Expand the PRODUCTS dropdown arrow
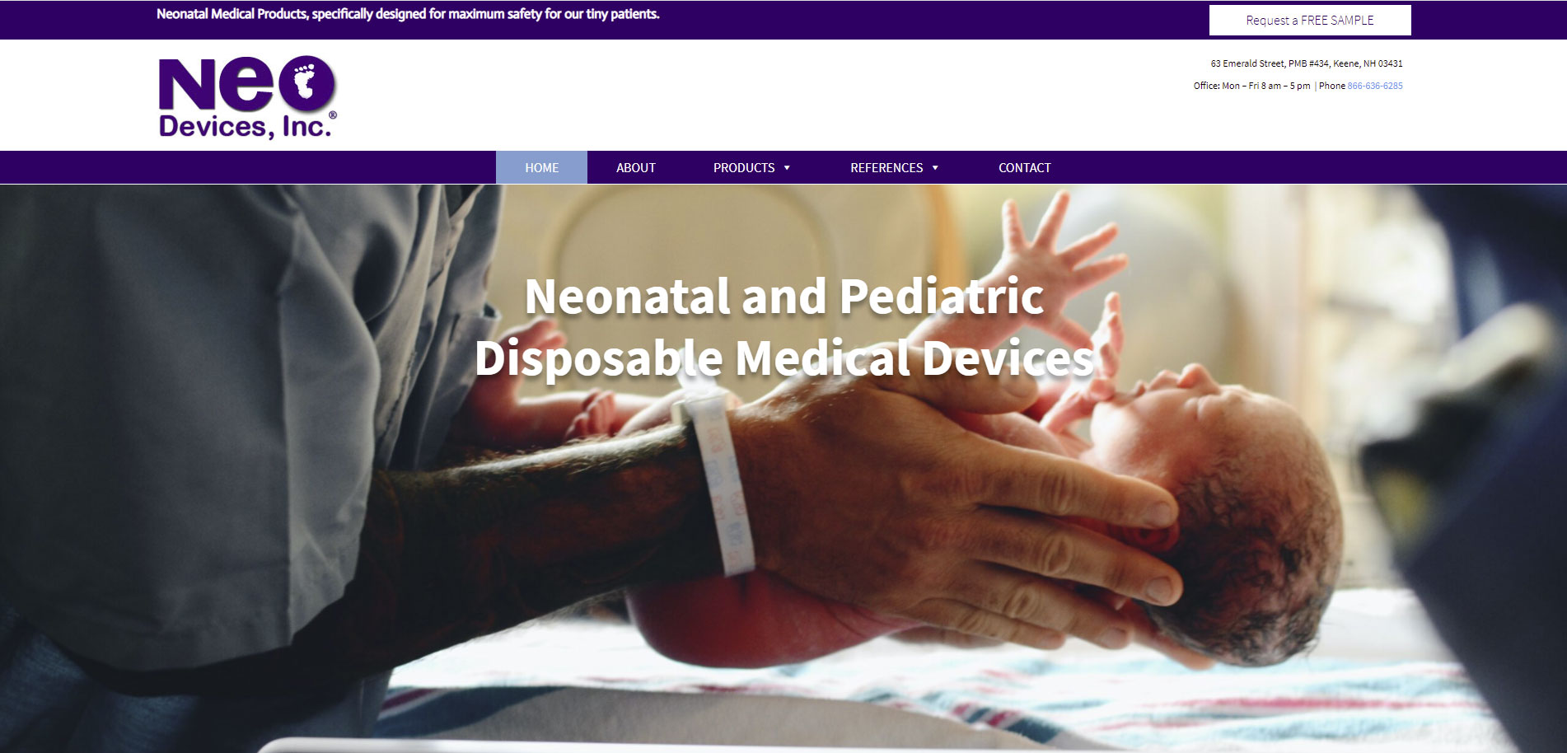The width and height of the screenshot is (1567, 753). (x=787, y=168)
